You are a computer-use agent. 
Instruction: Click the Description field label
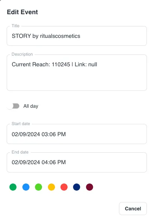click(x=22, y=54)
